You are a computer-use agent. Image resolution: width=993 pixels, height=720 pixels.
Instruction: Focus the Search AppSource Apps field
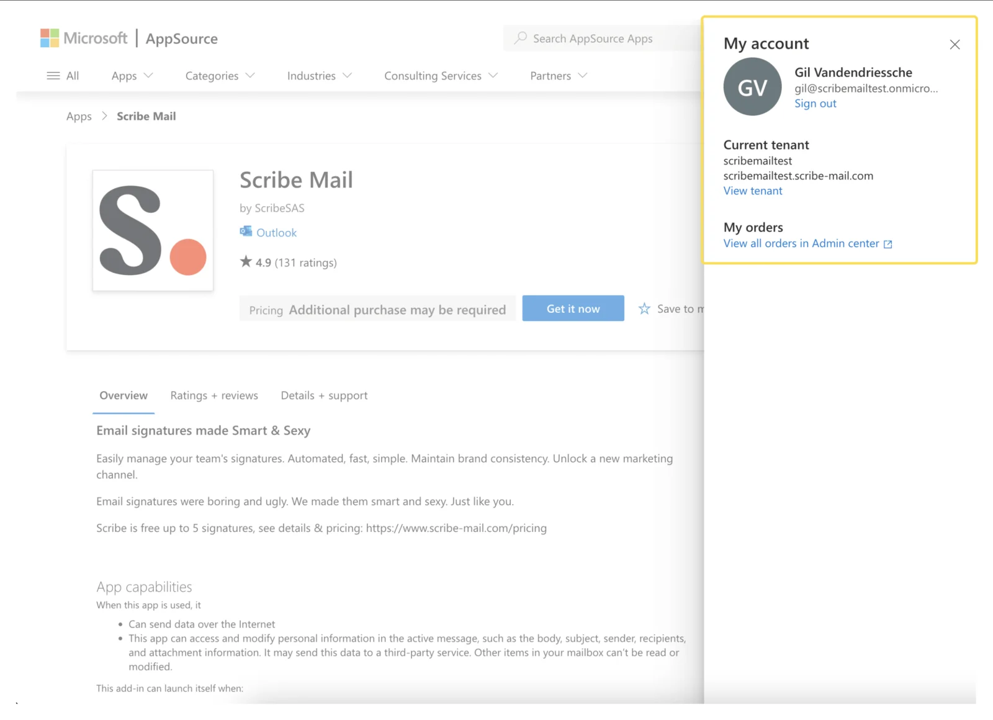[602, 38]
